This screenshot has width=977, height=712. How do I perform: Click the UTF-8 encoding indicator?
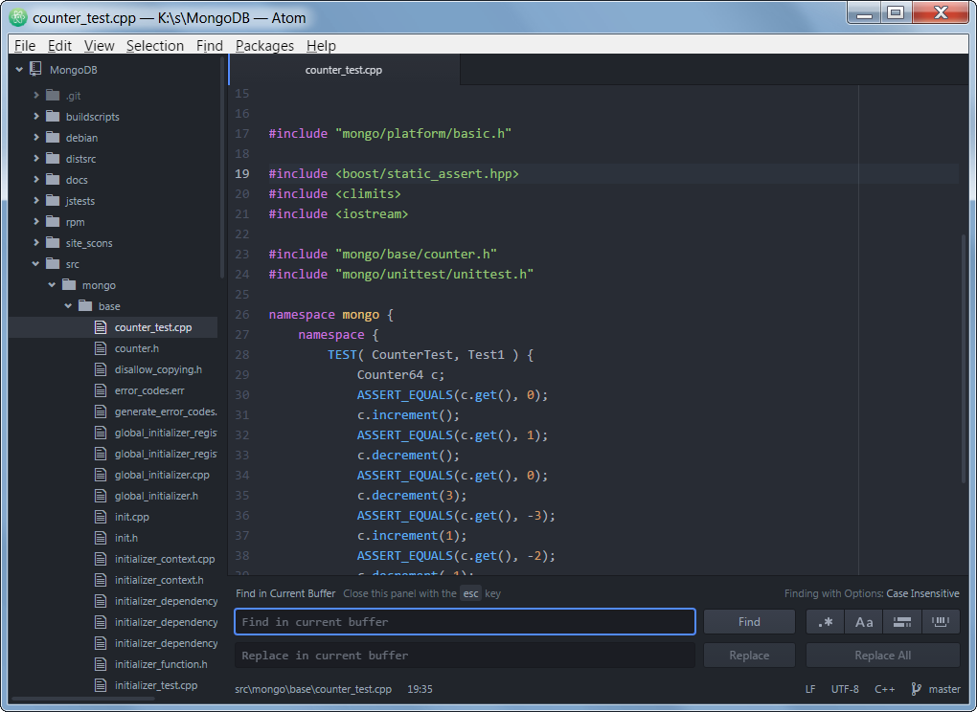845,689
